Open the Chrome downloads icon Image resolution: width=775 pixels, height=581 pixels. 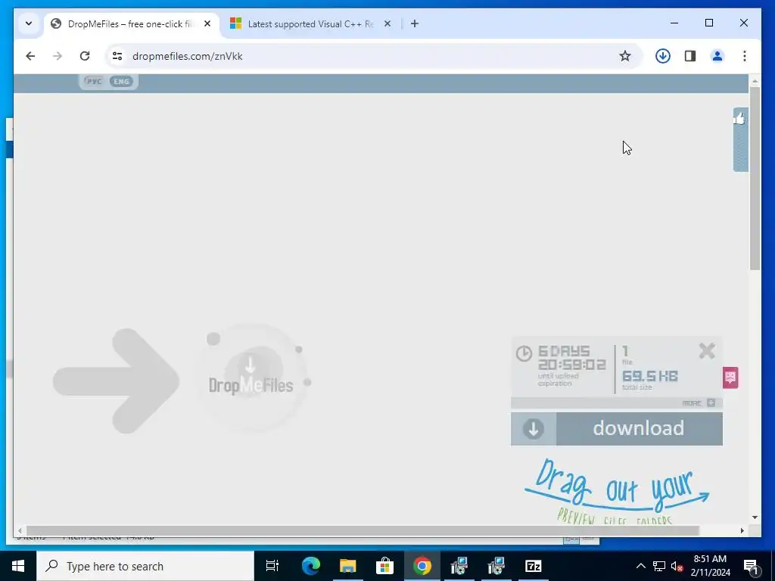click(663, 56)
